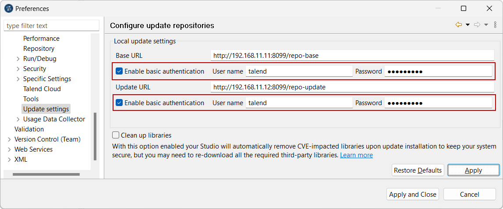Click the Talend icon in title bar
This screenshot has width=503, height=209.
[x=8, y=8]
